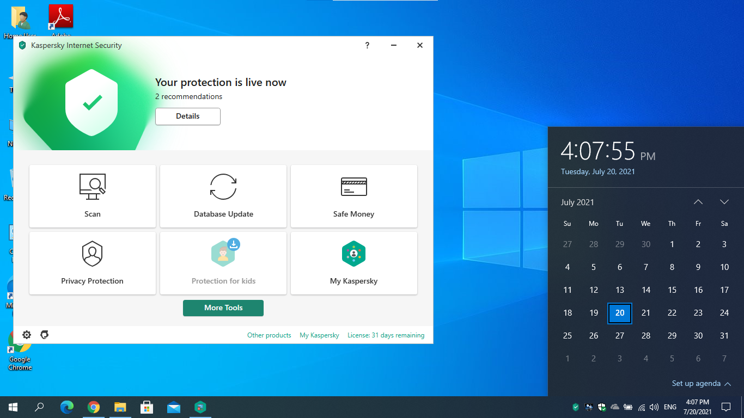Click the Kaspersky support agent icon

45,335
